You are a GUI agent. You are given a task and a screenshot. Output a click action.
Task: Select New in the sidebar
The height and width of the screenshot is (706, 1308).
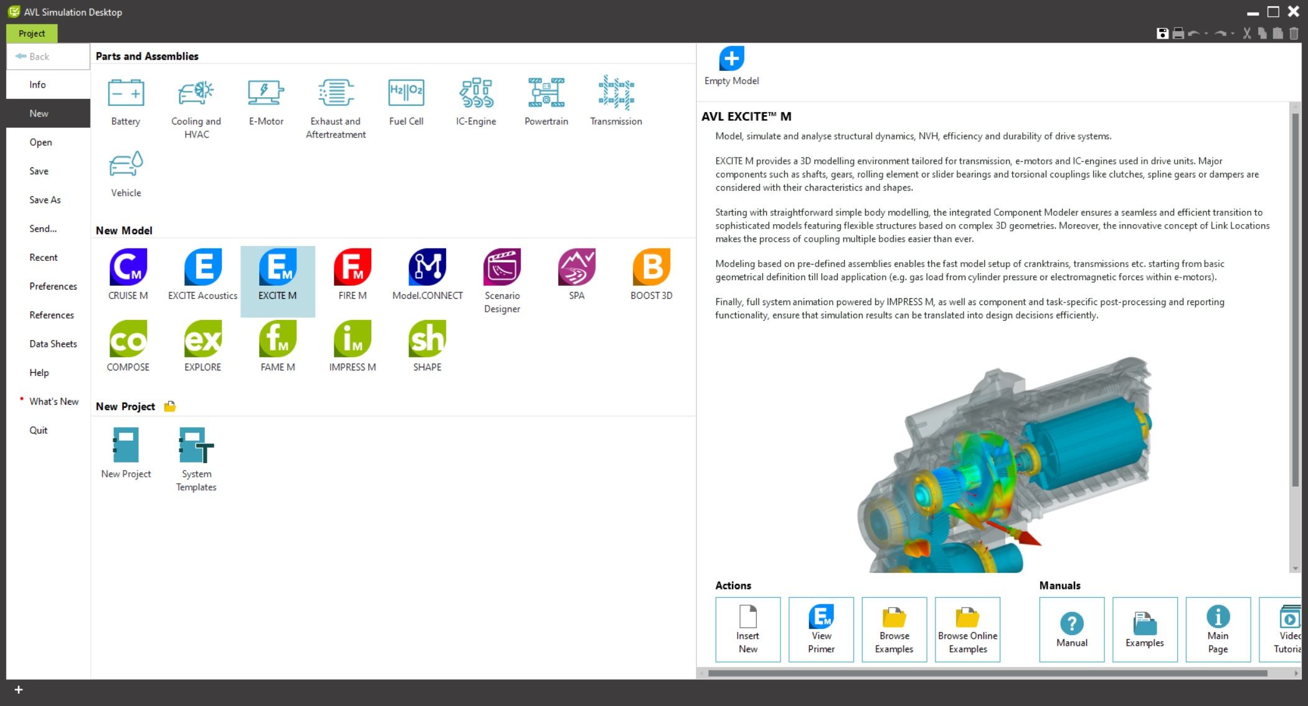coord(48,113)
